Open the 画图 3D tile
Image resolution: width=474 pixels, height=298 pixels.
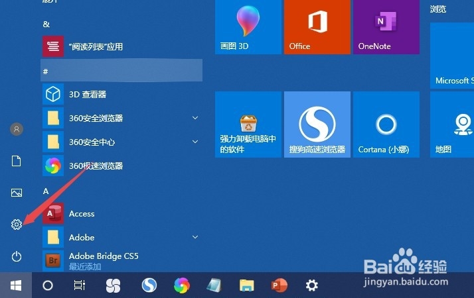pos(248,26)
